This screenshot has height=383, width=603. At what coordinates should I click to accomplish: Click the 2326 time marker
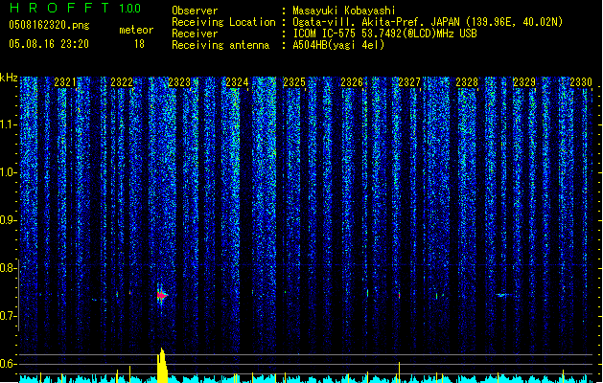pos(352,82)
